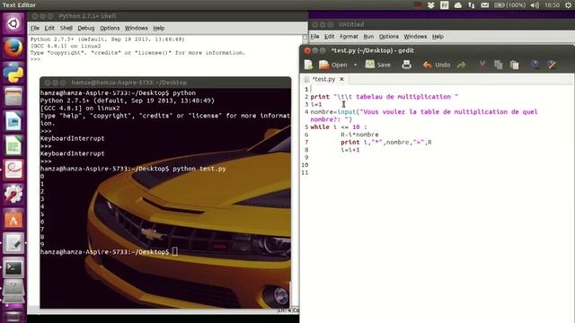Viewport: 575px width, 323px height.
Task: Open Options menu in Untitled IDLE window
Action: coord(389,37)
